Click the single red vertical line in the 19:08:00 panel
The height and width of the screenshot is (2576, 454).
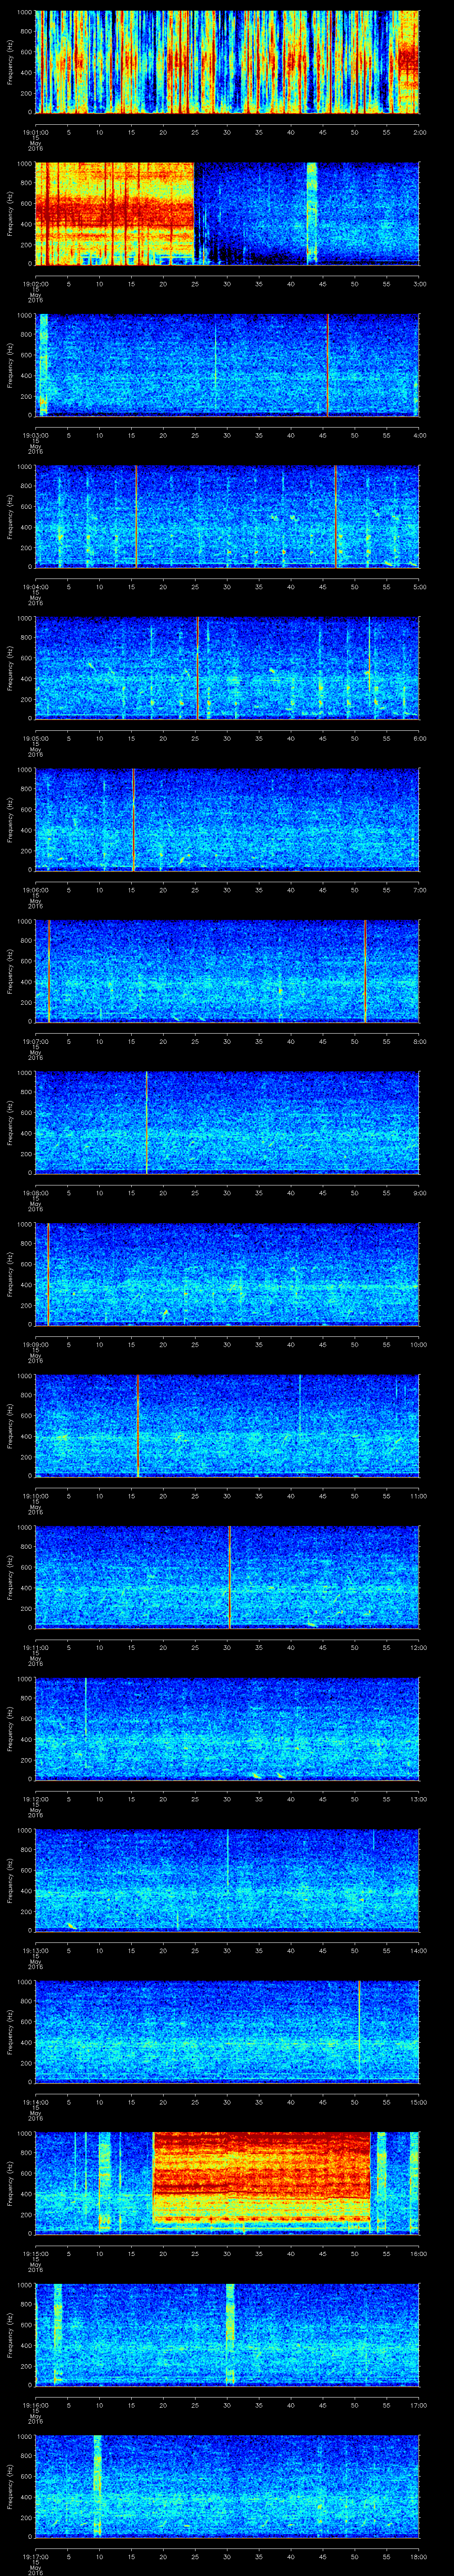[x=147, y=1122]
